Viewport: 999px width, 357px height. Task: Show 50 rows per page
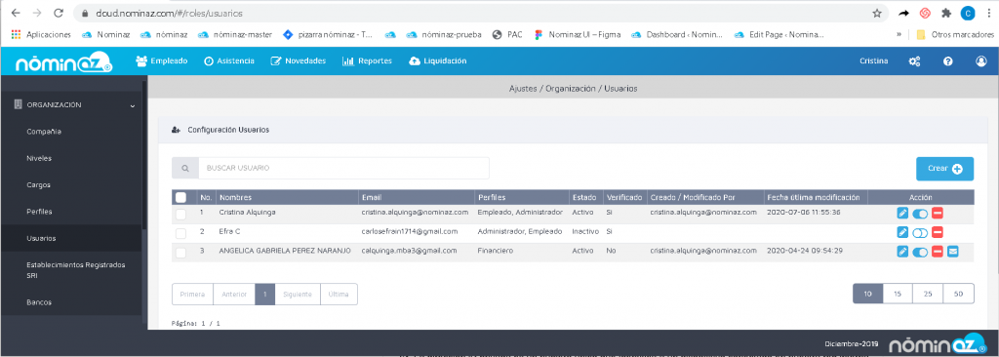(x=958, y=294)
